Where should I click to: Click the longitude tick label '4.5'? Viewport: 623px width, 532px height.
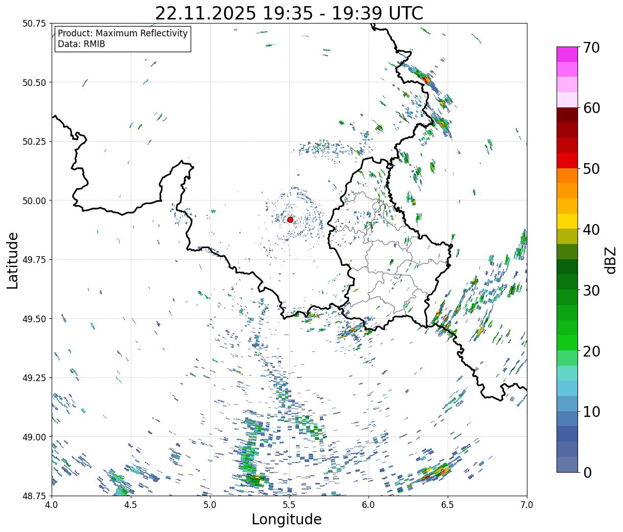[131, 505]
